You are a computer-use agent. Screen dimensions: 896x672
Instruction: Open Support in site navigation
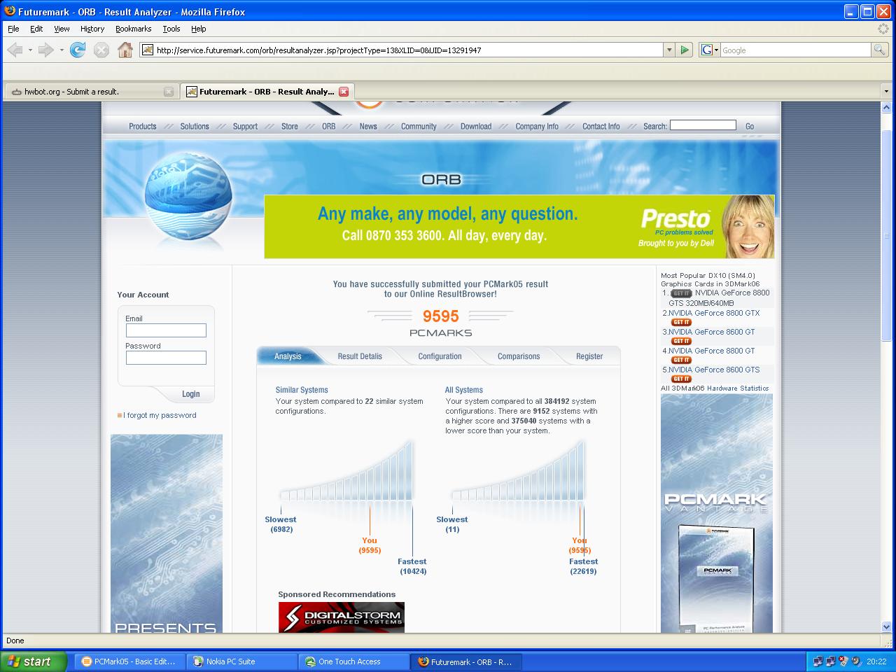pyautogui.click(x=245, y=127)
